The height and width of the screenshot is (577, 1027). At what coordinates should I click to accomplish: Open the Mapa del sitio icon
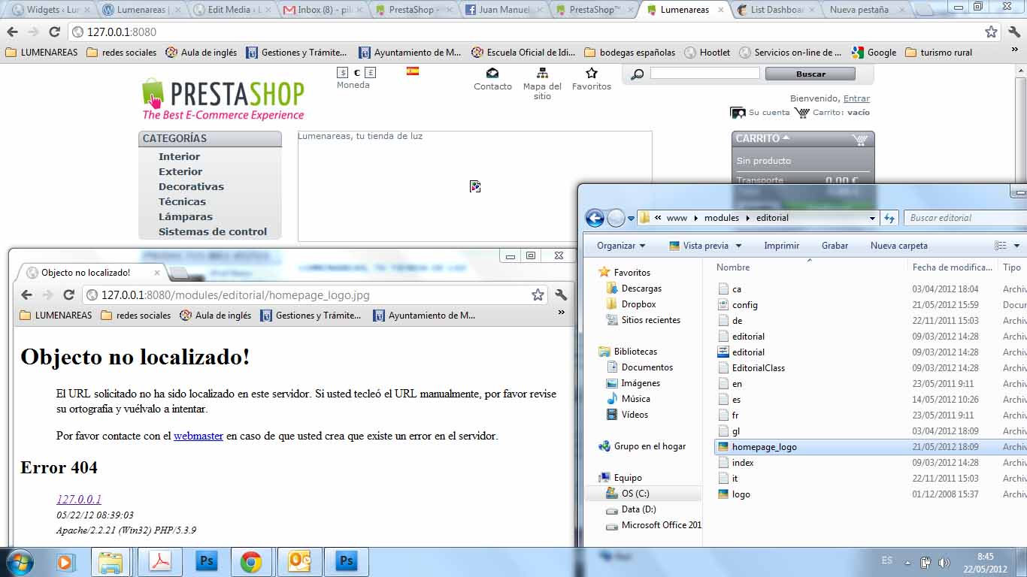pos(542,73)
